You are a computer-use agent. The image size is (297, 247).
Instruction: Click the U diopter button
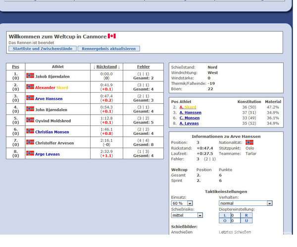pos(246,221)
